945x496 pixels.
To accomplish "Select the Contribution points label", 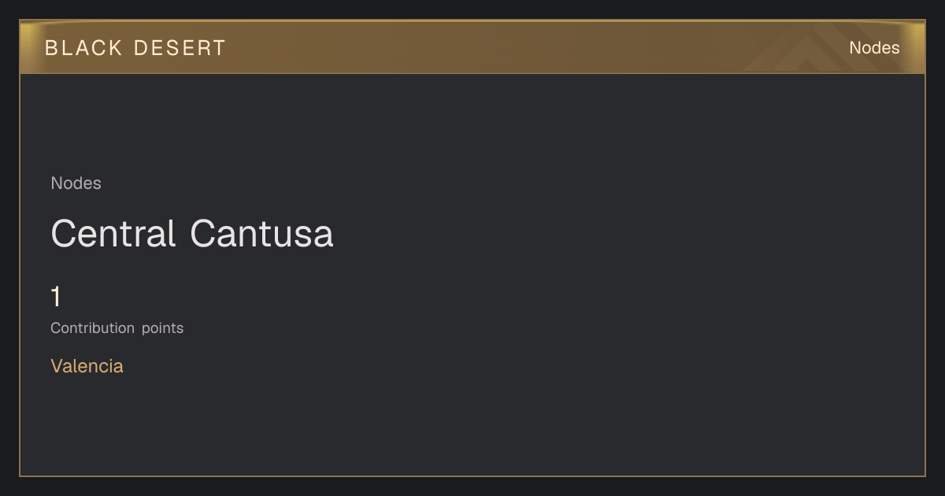I will click(117, 328).
